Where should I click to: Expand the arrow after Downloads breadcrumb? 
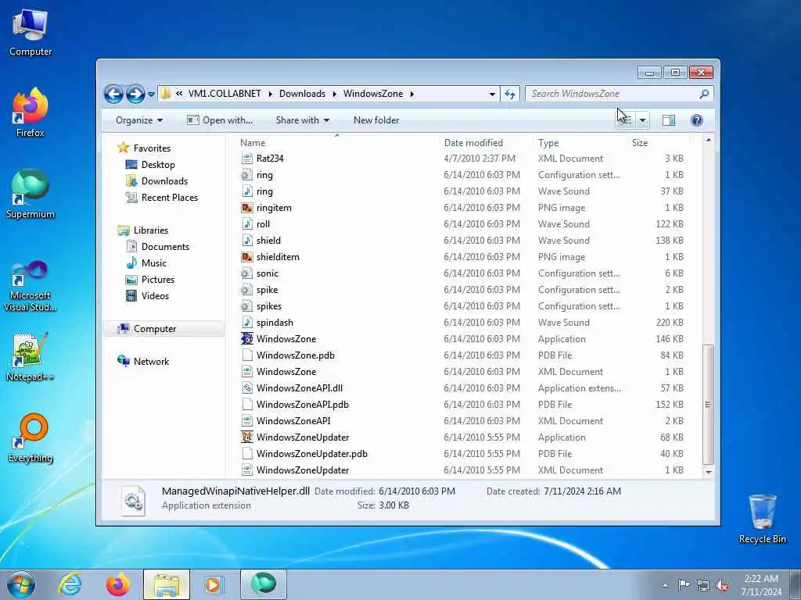point(335,94)
